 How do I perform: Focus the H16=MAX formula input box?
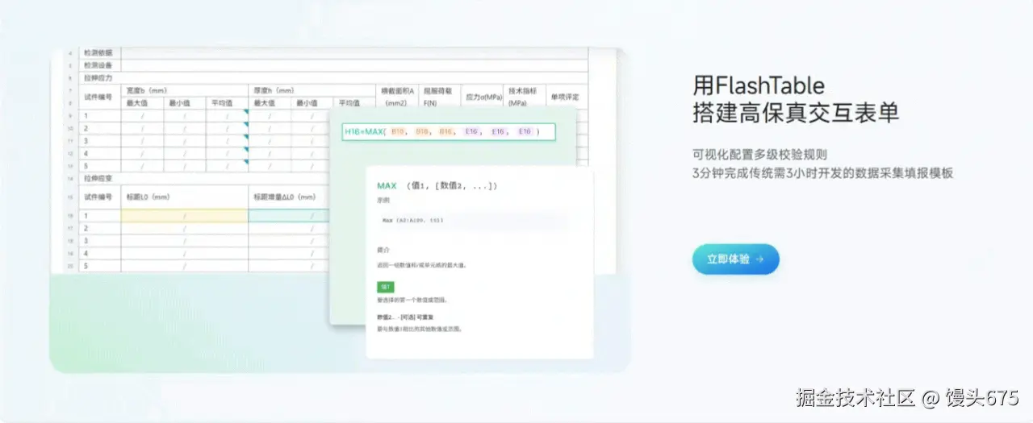(x=449, y=131)
